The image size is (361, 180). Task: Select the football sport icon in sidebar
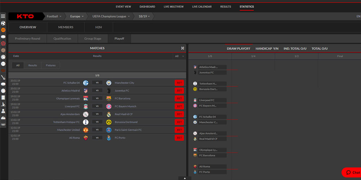point(3,23)
